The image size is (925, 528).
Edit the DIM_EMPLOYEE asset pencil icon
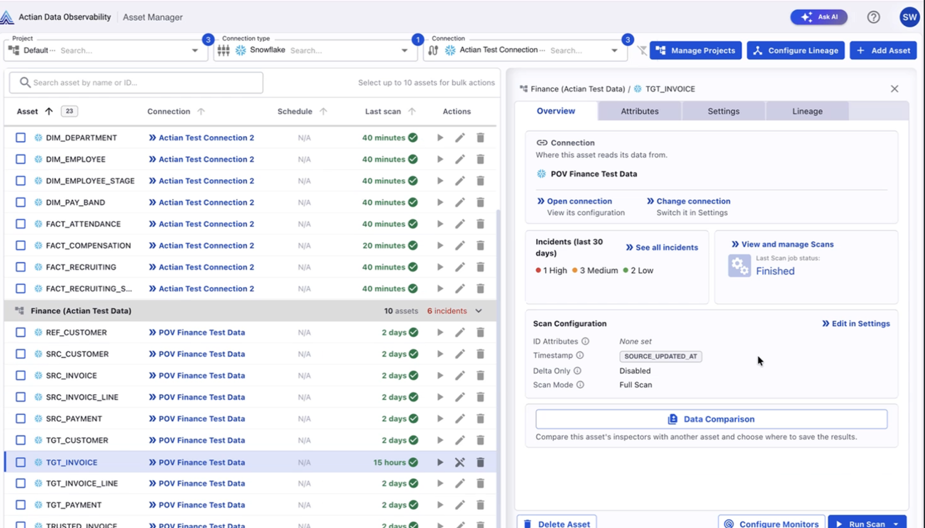[x=460, y=159]
